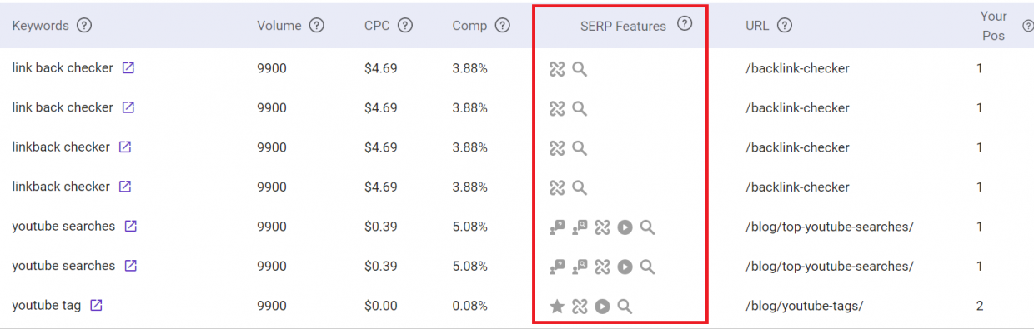Viewport: 1034px width, 329px height.
Task: Click the help icon next to Keywords
Action: click(84, 25)
